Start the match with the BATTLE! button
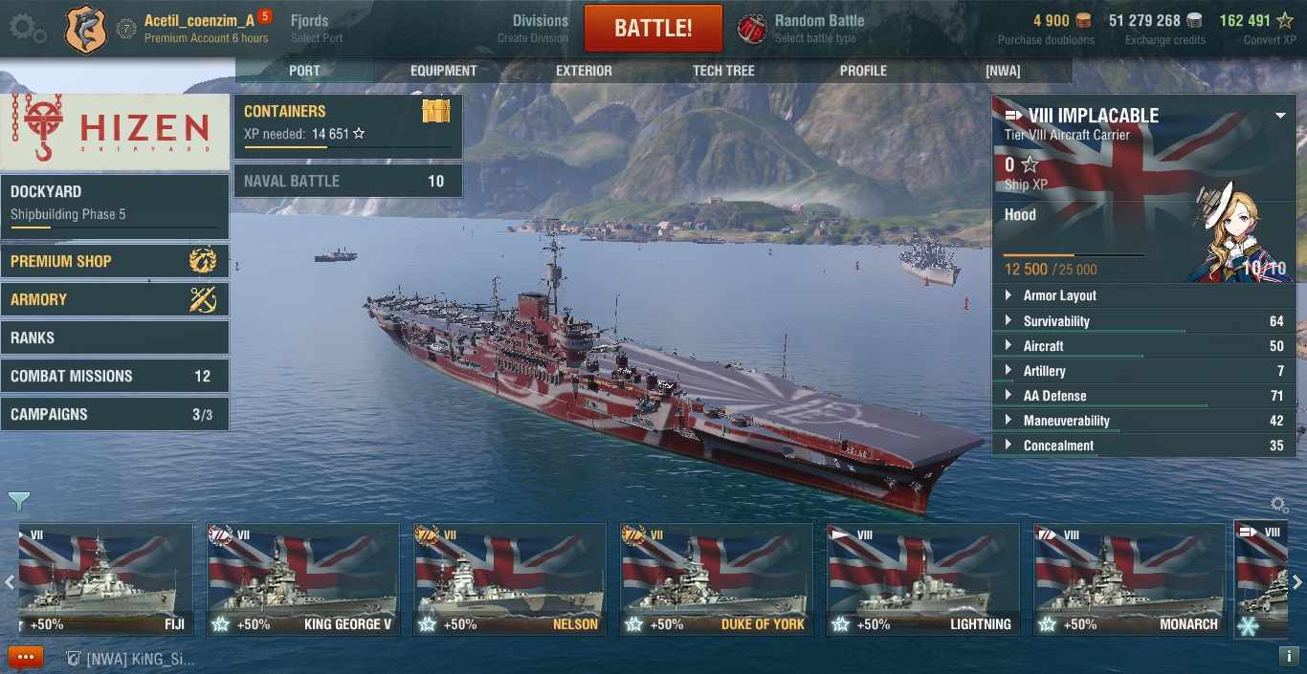The image size is (1307, 674). pyautogui.click(x=653, y=28)
